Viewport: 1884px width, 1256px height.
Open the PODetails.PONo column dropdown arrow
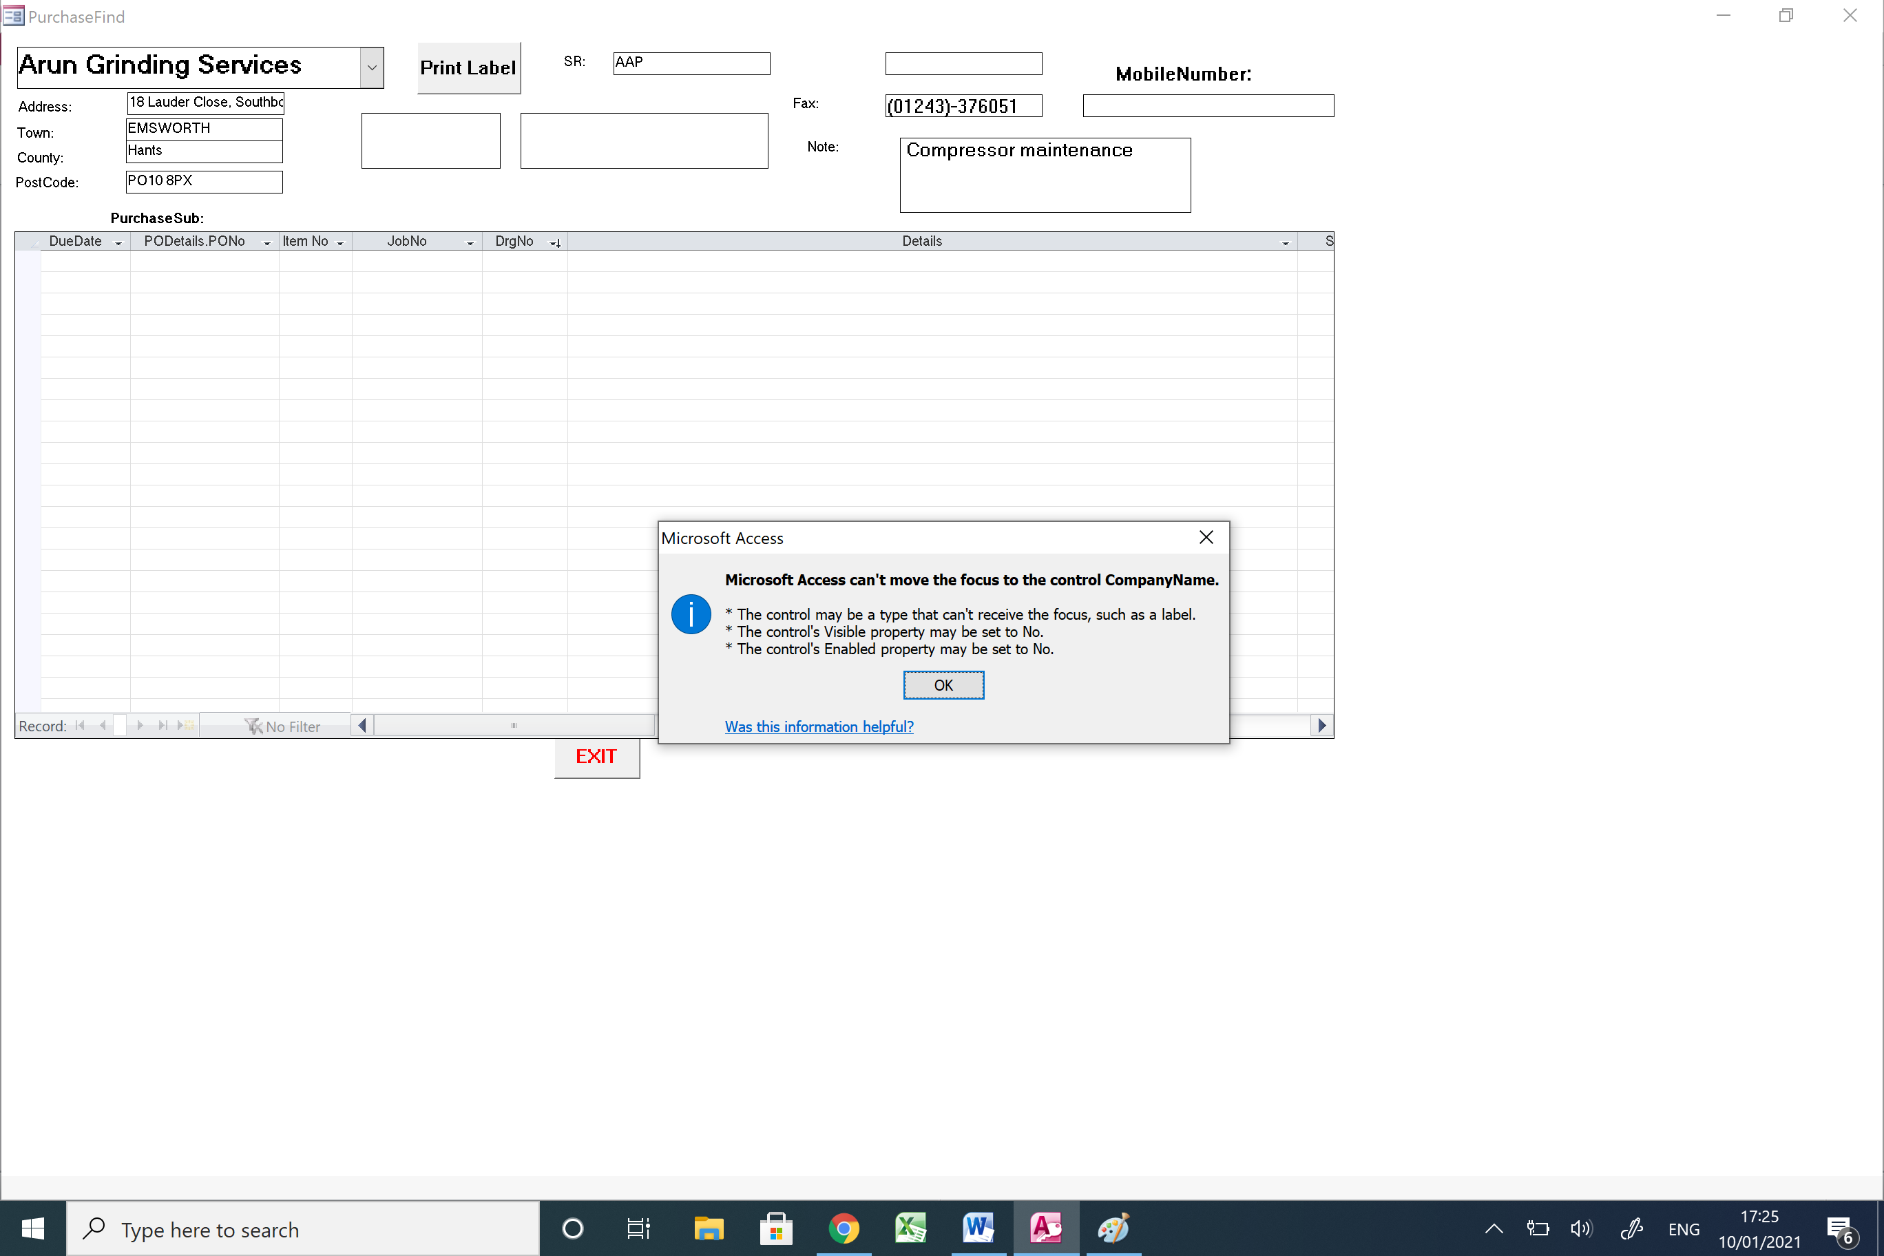266,242
